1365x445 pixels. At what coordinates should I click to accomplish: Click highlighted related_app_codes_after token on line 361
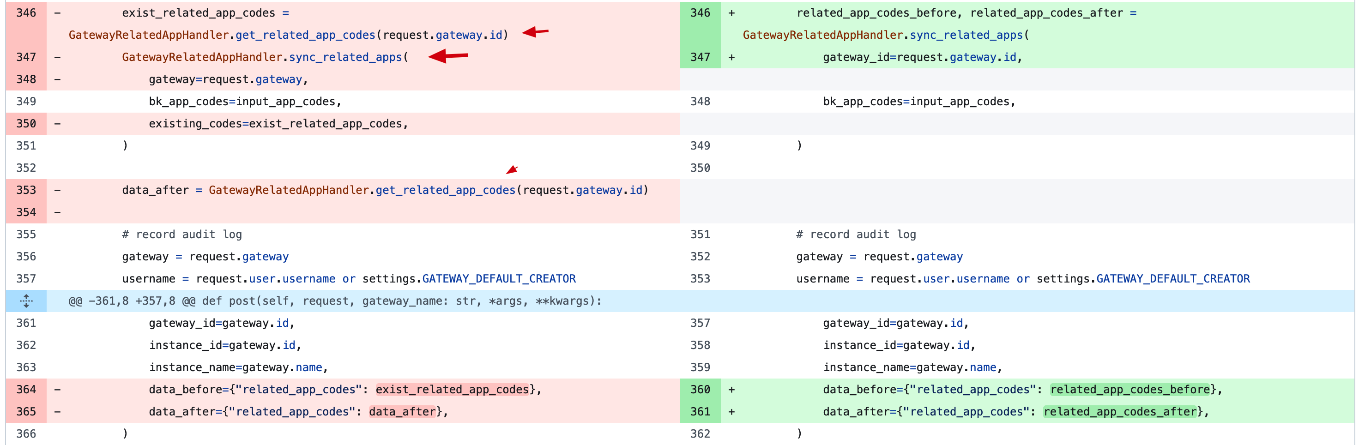click(x=1120, y=412)
